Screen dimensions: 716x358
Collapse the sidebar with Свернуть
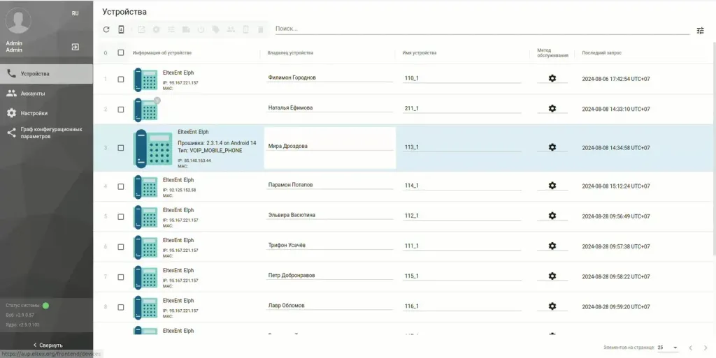(47, 345)
